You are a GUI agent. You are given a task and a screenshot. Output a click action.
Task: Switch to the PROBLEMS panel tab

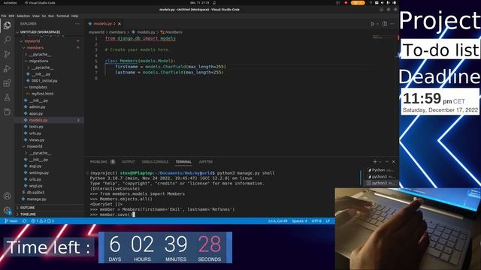[x=102, y=162]
